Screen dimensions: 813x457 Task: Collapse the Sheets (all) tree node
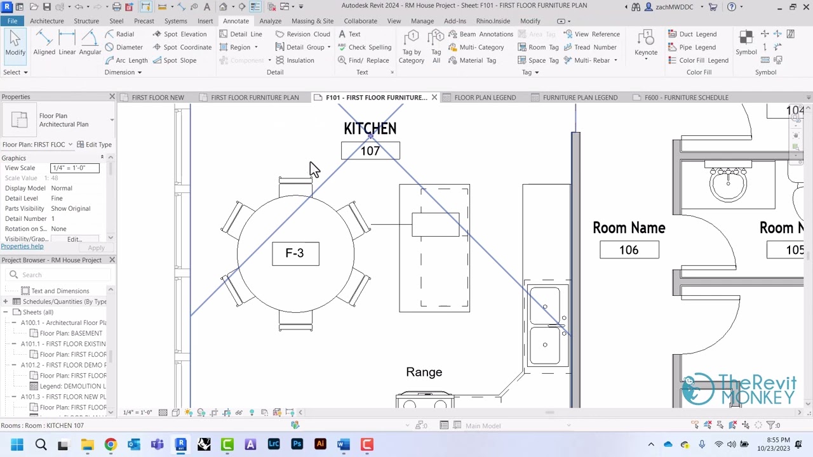[x=6, y=312]
